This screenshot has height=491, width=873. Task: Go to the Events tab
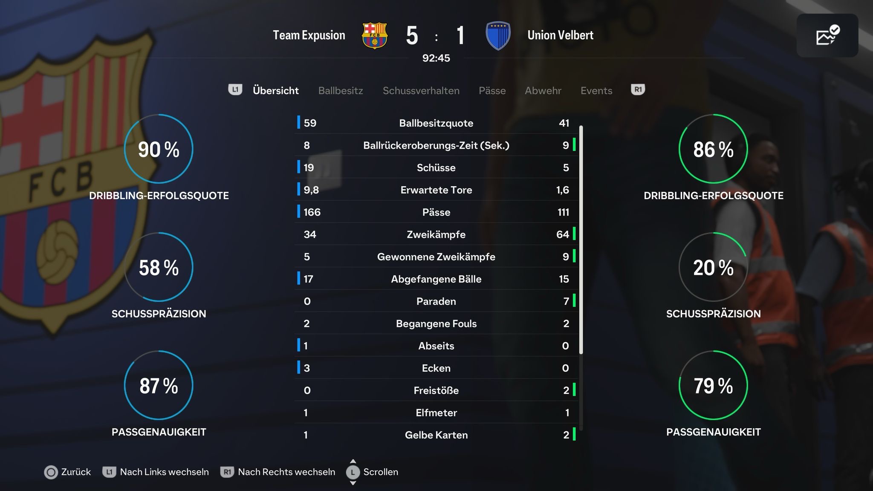[x=596, y=90]
